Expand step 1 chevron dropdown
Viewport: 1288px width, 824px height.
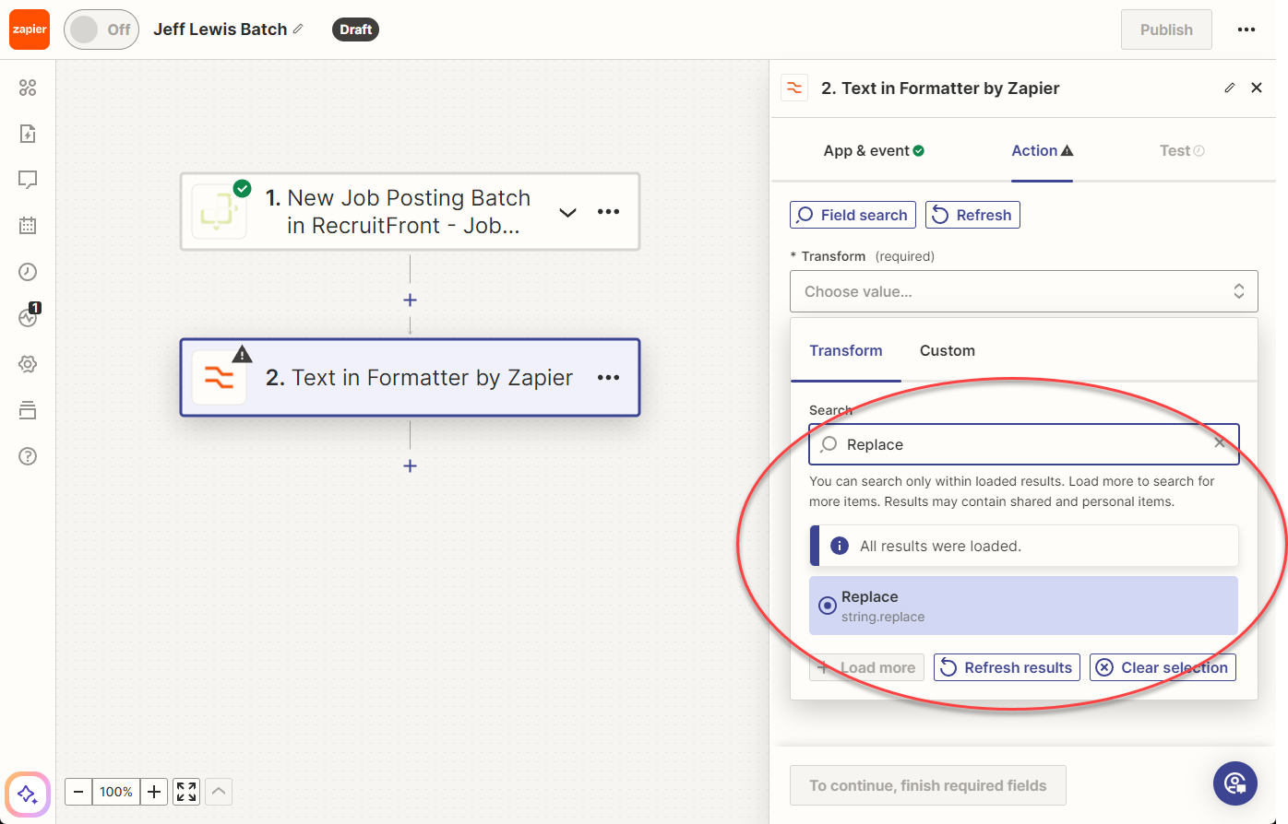coord(568,212)
